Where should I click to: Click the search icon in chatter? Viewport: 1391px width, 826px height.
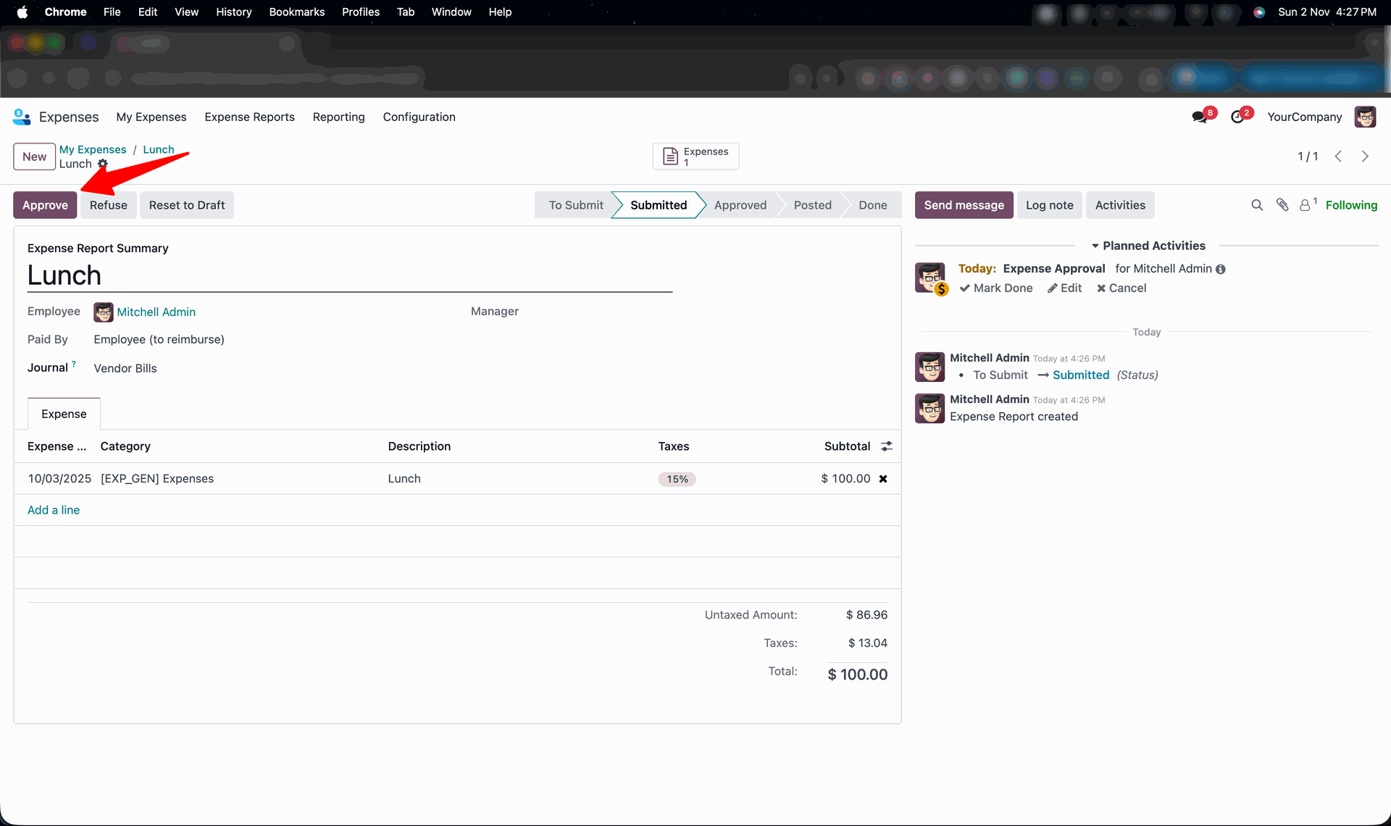(1257, 205)
